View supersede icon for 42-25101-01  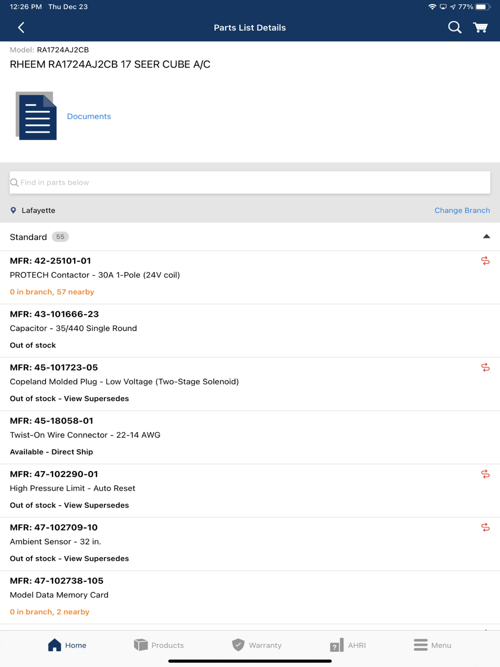coord(485,261)
